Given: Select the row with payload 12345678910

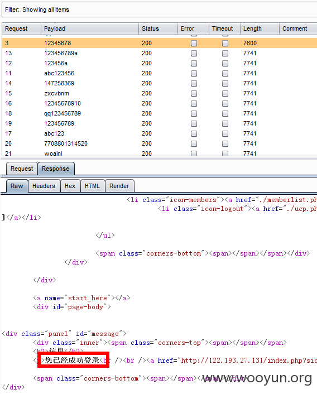Looking at the screenshot, I should pyautogui.click(x=160, y=104).
